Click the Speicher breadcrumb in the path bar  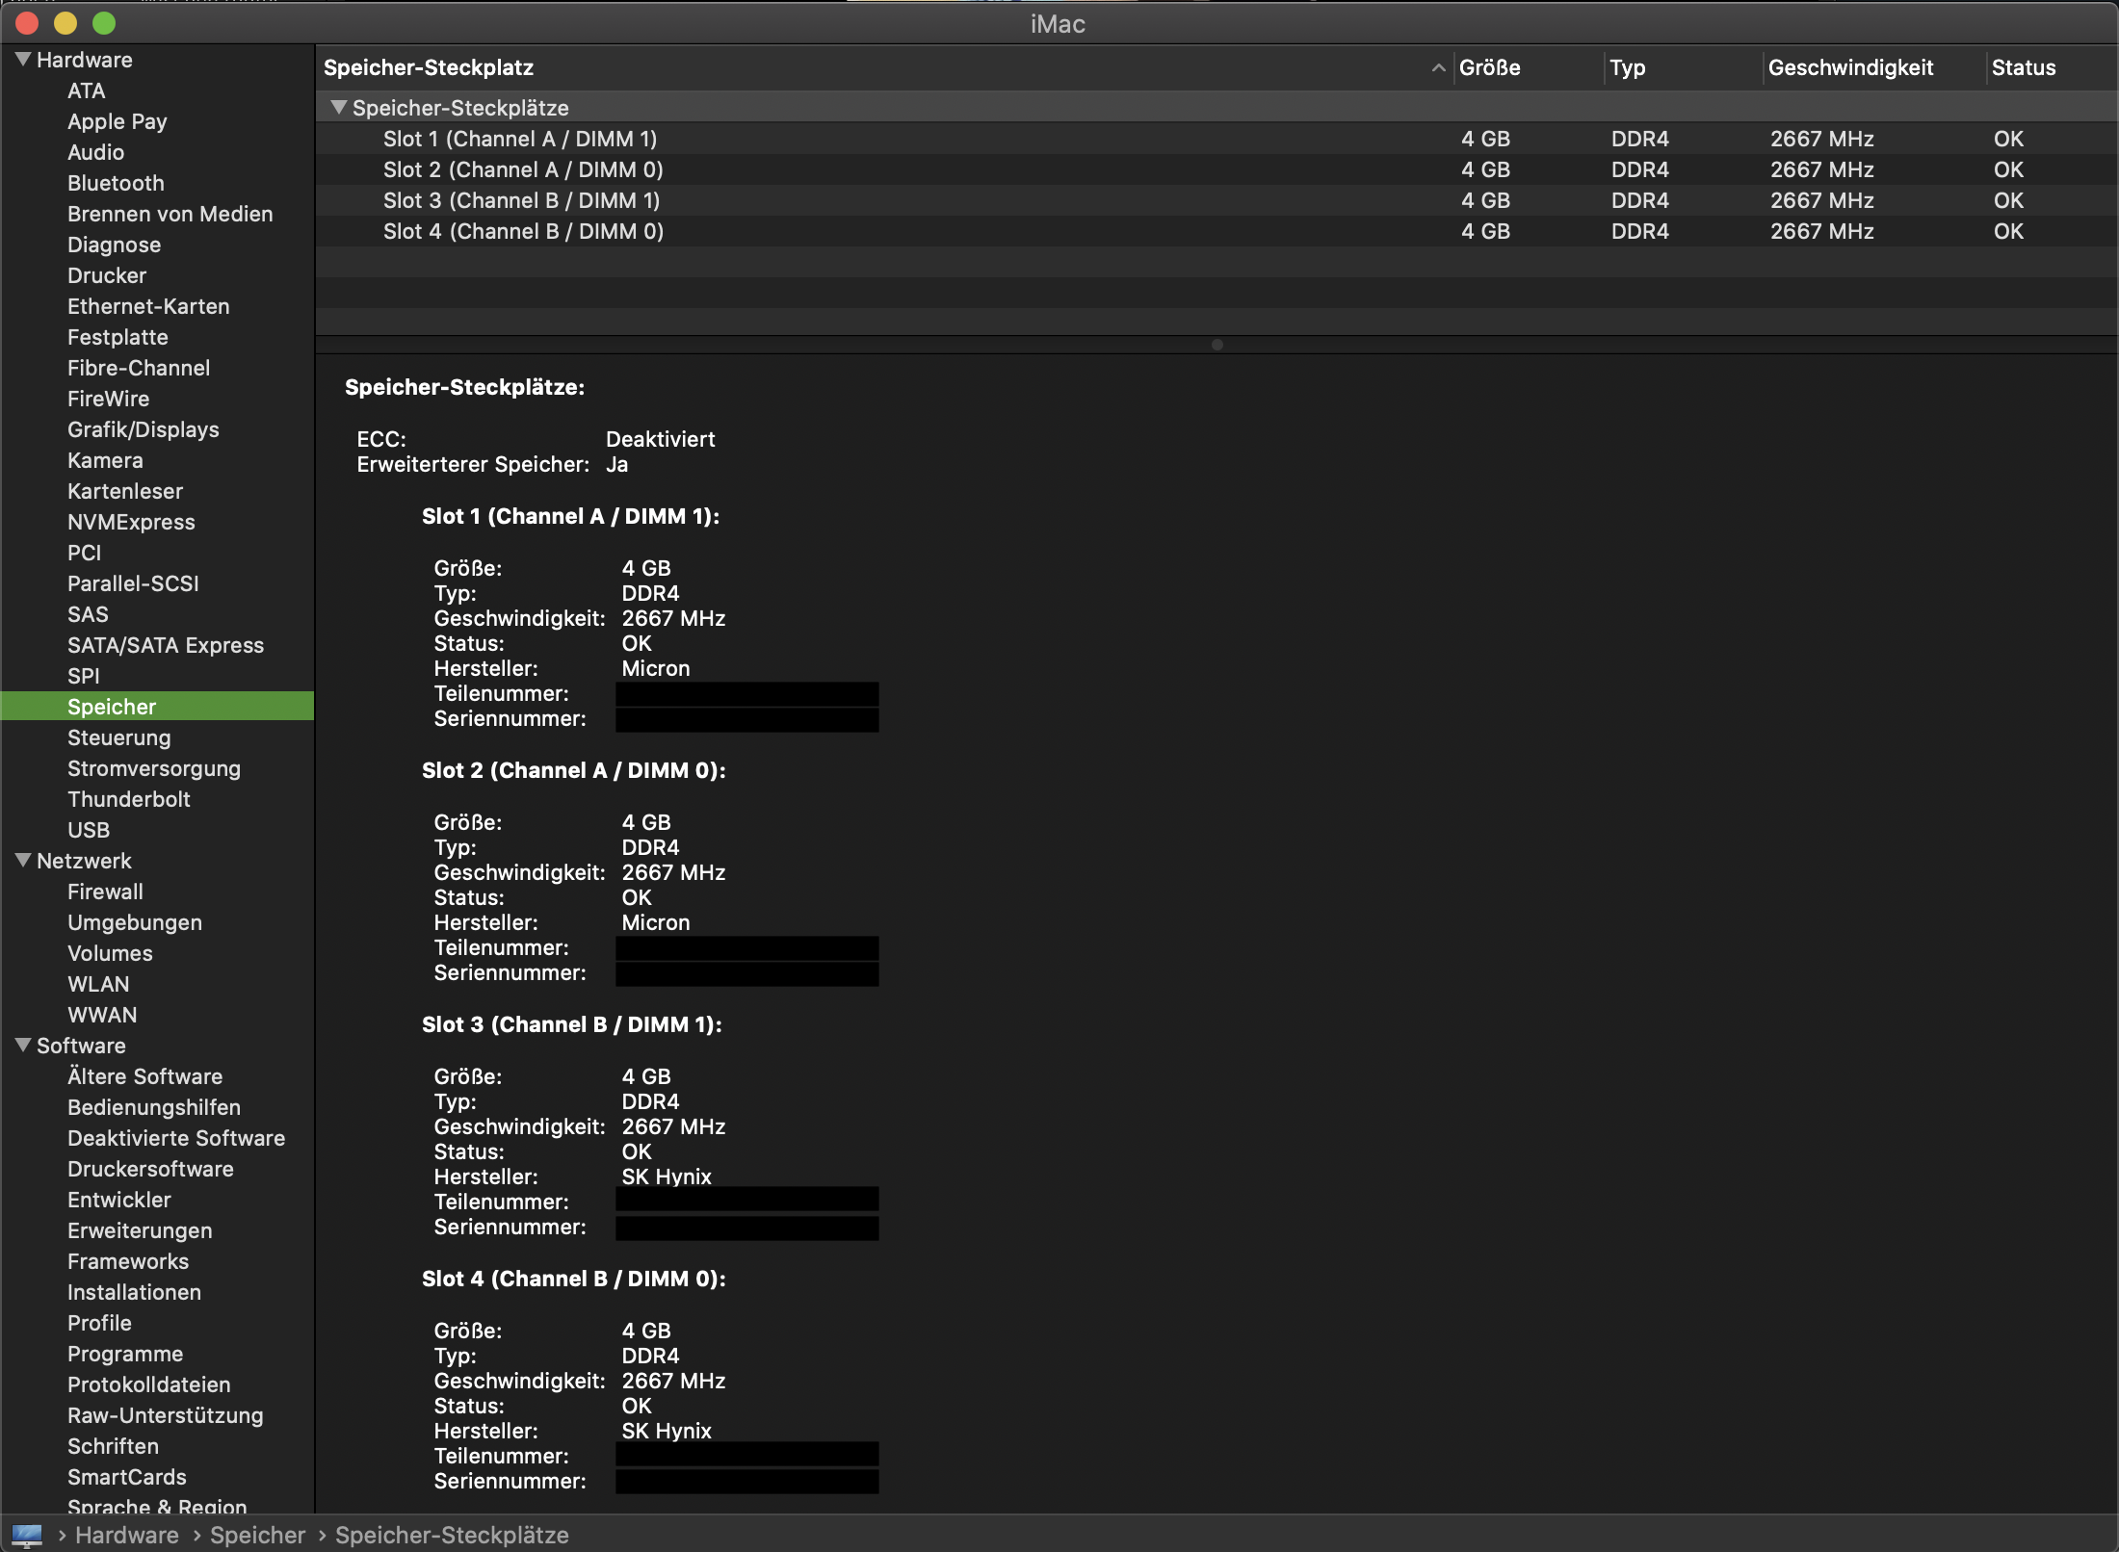pos(257,1535)
